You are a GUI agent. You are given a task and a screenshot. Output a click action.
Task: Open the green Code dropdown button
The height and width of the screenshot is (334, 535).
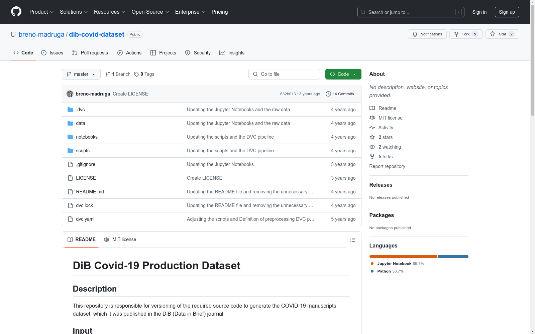pyautogui.click(x=343, y=74)
